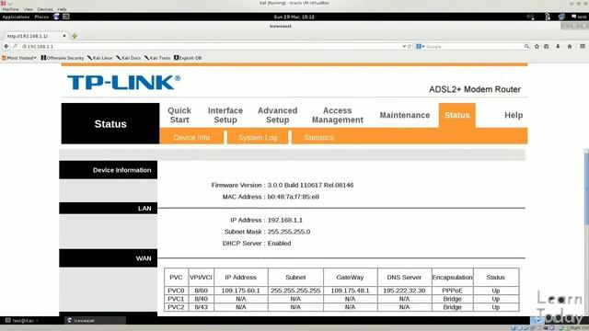Click the DHCP Server Enabled value
The height and width of the screenshot is (331, 589).
pos(279,243)
